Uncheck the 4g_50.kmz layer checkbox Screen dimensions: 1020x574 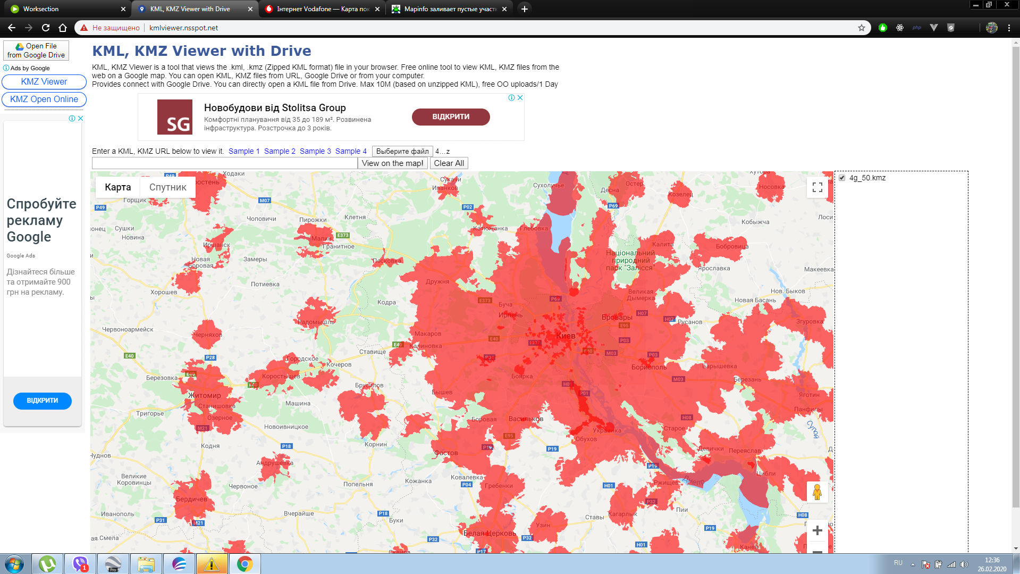[842, 178]
